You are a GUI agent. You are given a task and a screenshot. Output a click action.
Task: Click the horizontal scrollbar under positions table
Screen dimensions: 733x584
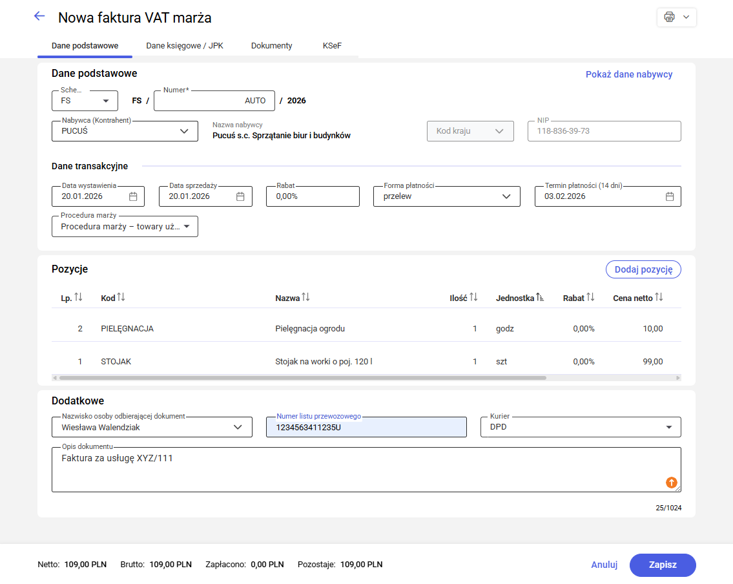coord(302,377)
